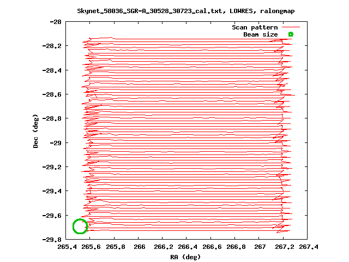Click the -28.8 Dec tick label
This screenshot has width=349, height=262.
click(x=52, y=118)
